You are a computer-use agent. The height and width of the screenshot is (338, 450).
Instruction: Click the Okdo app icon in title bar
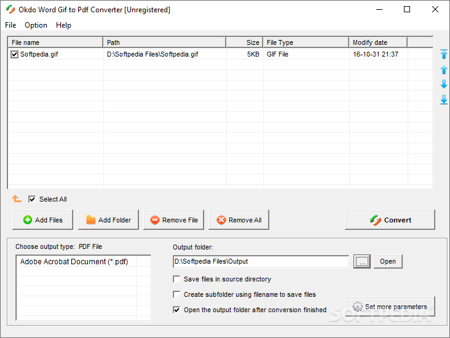point(10,9)
